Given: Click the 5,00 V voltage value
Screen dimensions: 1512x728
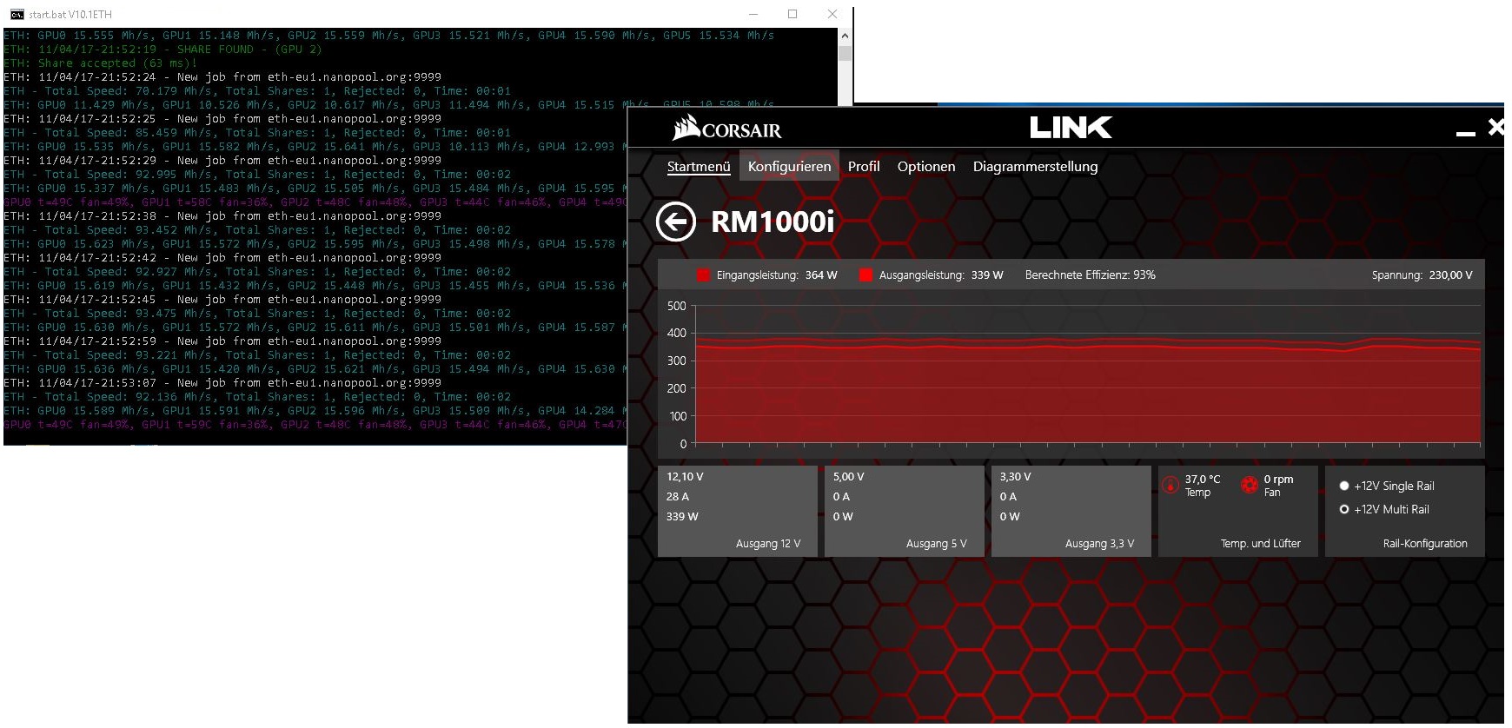Looking at the screenshot, I should tap(848, 477).
